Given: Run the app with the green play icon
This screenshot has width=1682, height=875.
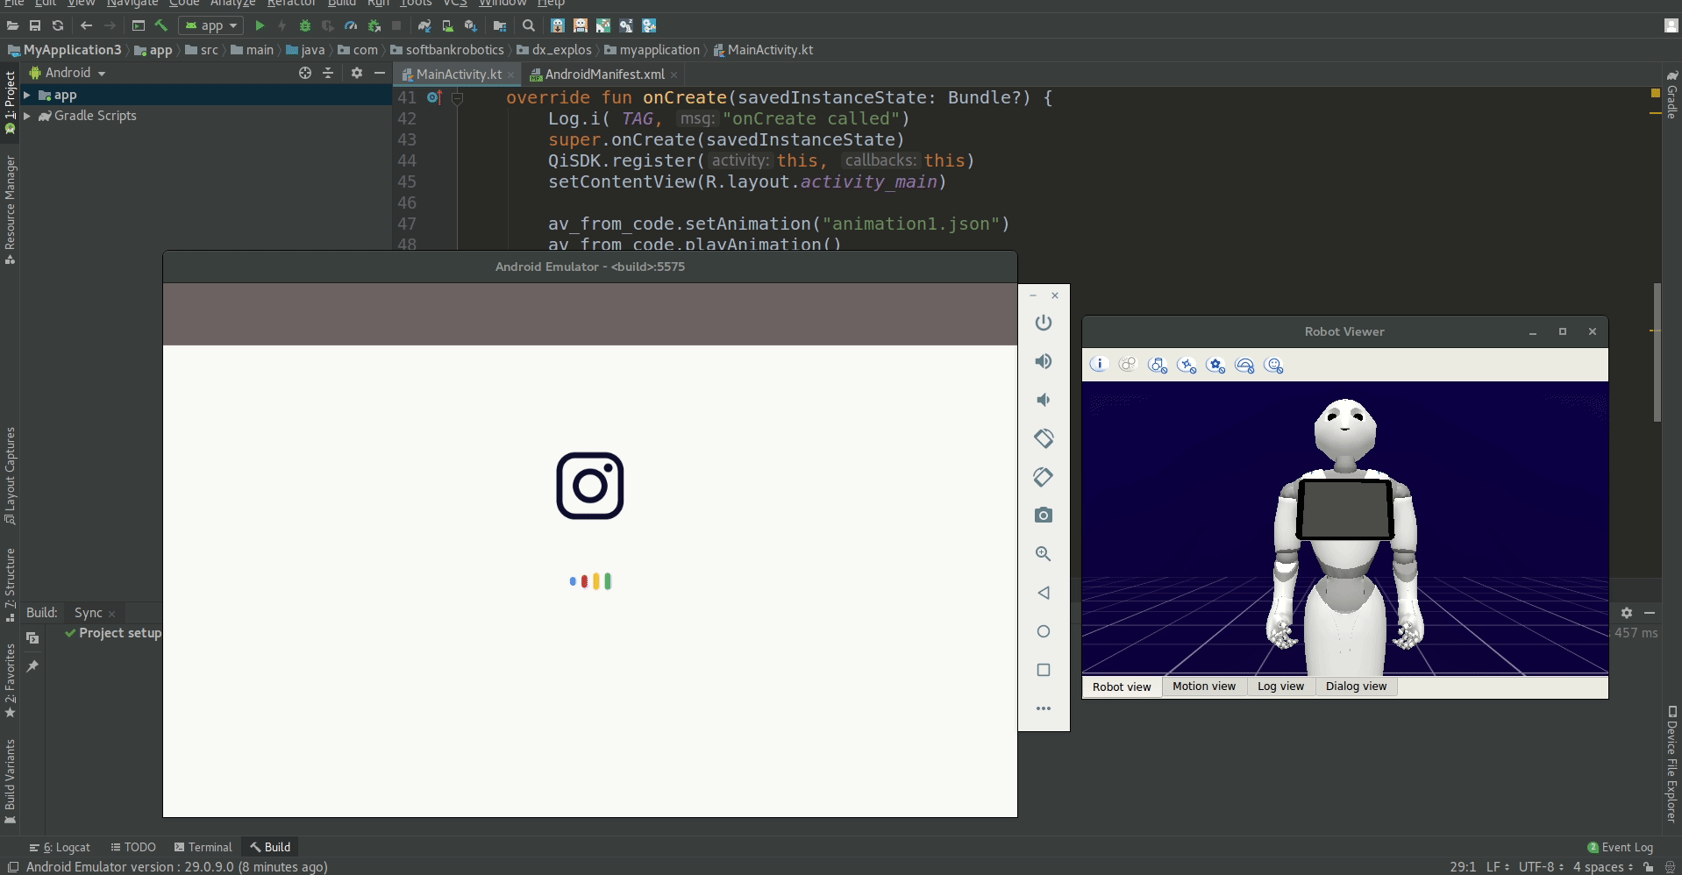Looking at the screenshot, I should [260, 25].
